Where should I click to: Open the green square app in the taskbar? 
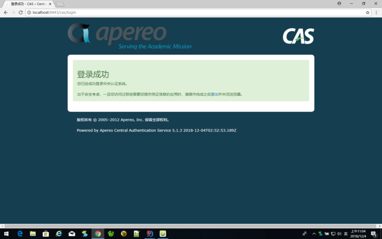click(x=163, y=234)
